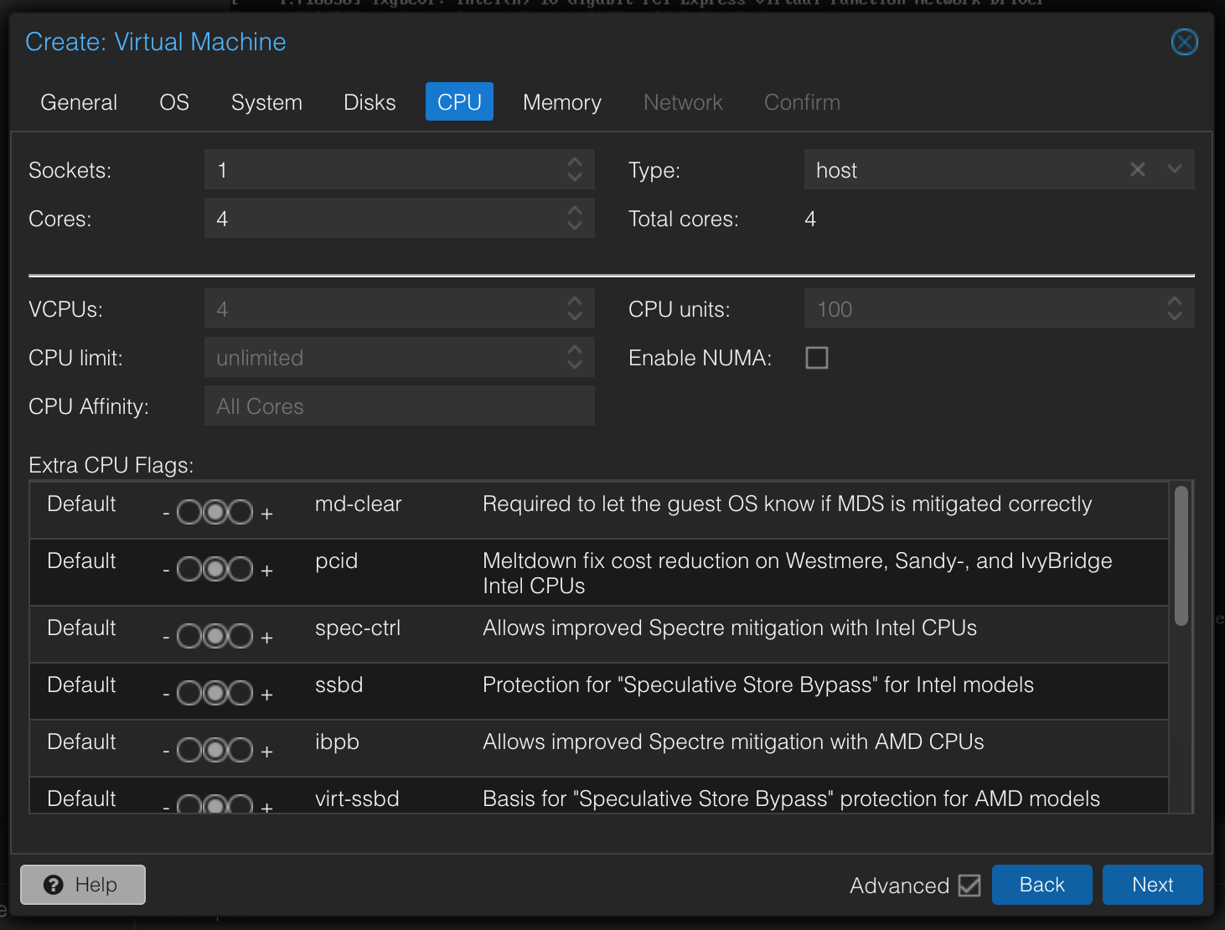Increase CPU units with the up arrow
Viewport: 1225px width, 930px height.
[x=1175, y=301]
